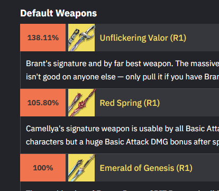Open the Unflickering Valor (R1) weapon link
The width and height of the screenshot is (219, 191).
pyautogui.click(x=143, y=38)
